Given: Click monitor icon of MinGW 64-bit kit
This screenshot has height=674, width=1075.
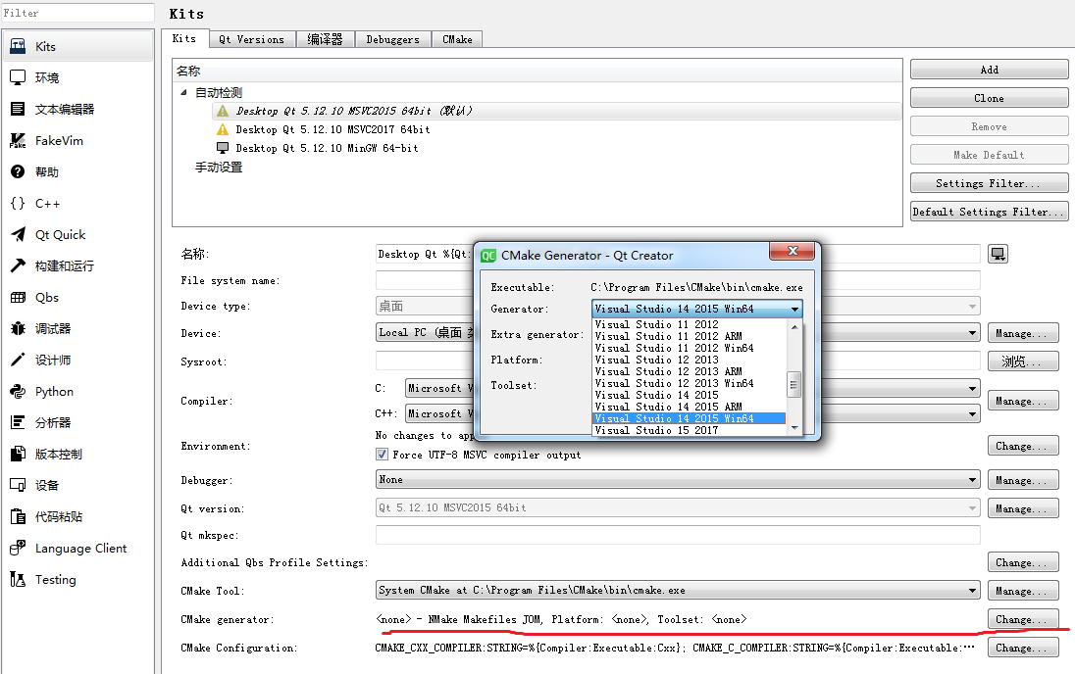Looking at the screenshot, I should click(x=223, y=148).
